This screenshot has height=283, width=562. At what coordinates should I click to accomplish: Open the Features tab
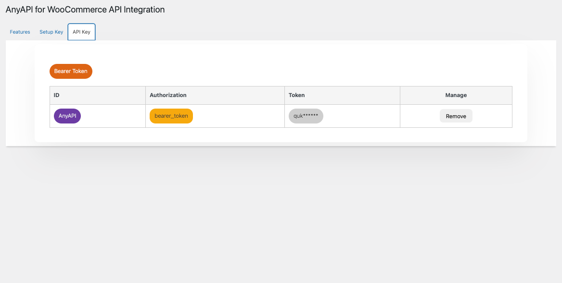click(20, 32)
